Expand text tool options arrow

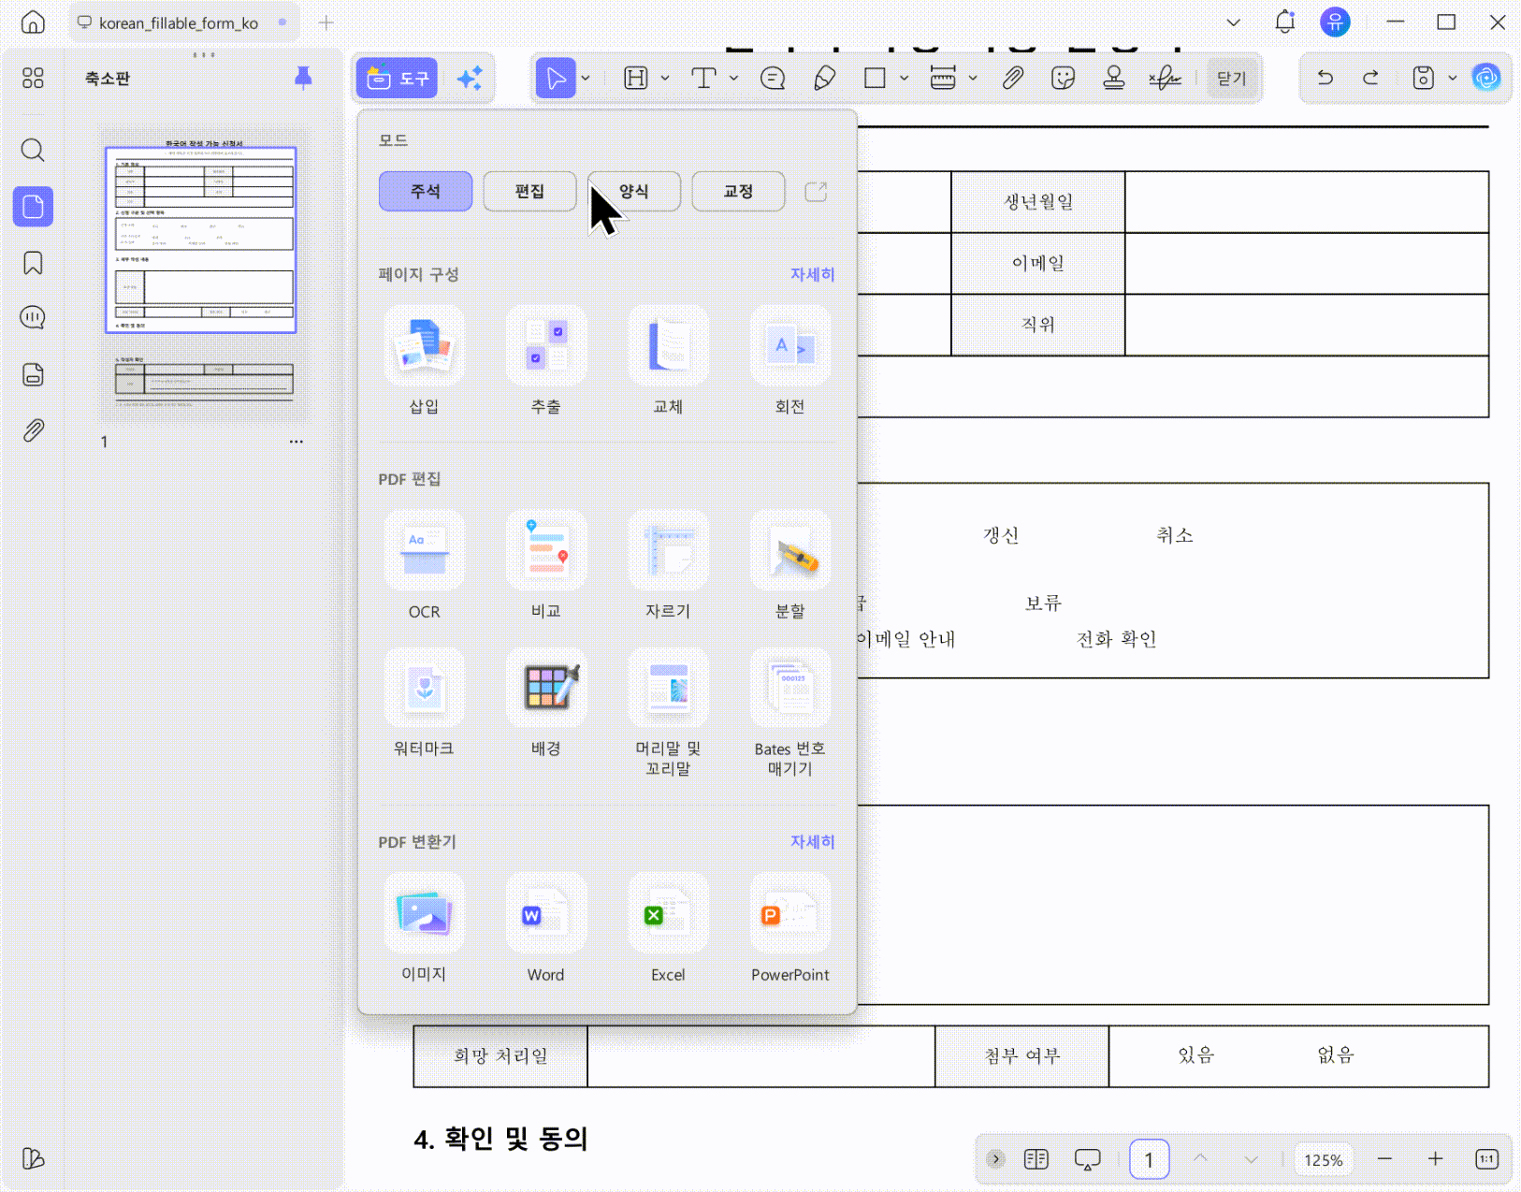[x=734, y=78]
